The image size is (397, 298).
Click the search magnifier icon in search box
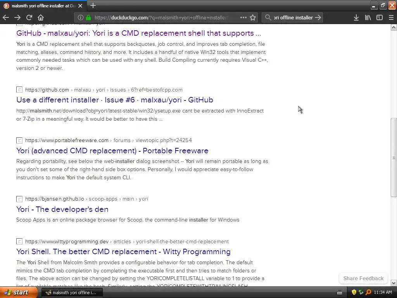point(268,17)
